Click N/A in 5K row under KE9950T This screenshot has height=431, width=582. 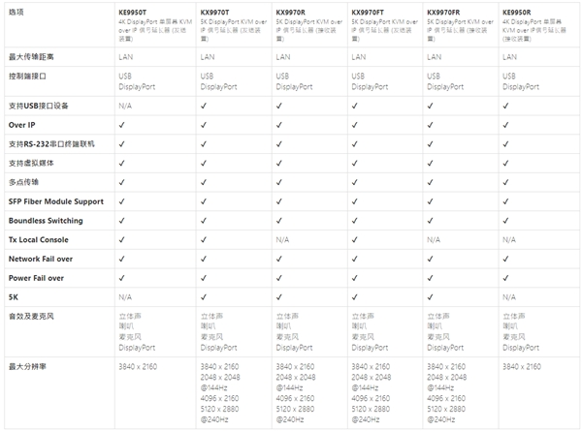125,297
